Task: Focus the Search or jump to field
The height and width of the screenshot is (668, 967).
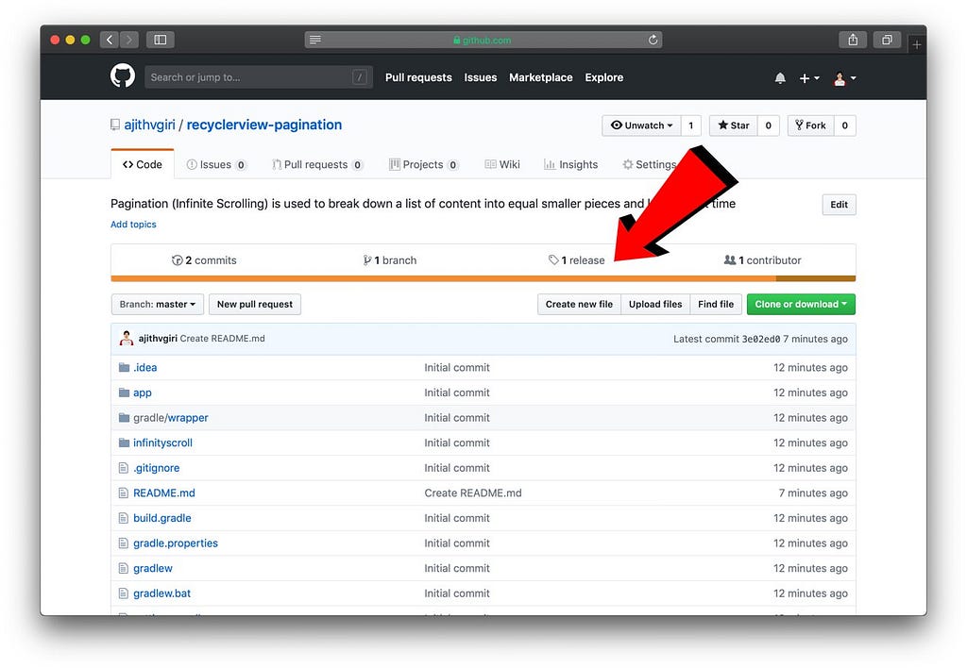Action: [259, 77]
